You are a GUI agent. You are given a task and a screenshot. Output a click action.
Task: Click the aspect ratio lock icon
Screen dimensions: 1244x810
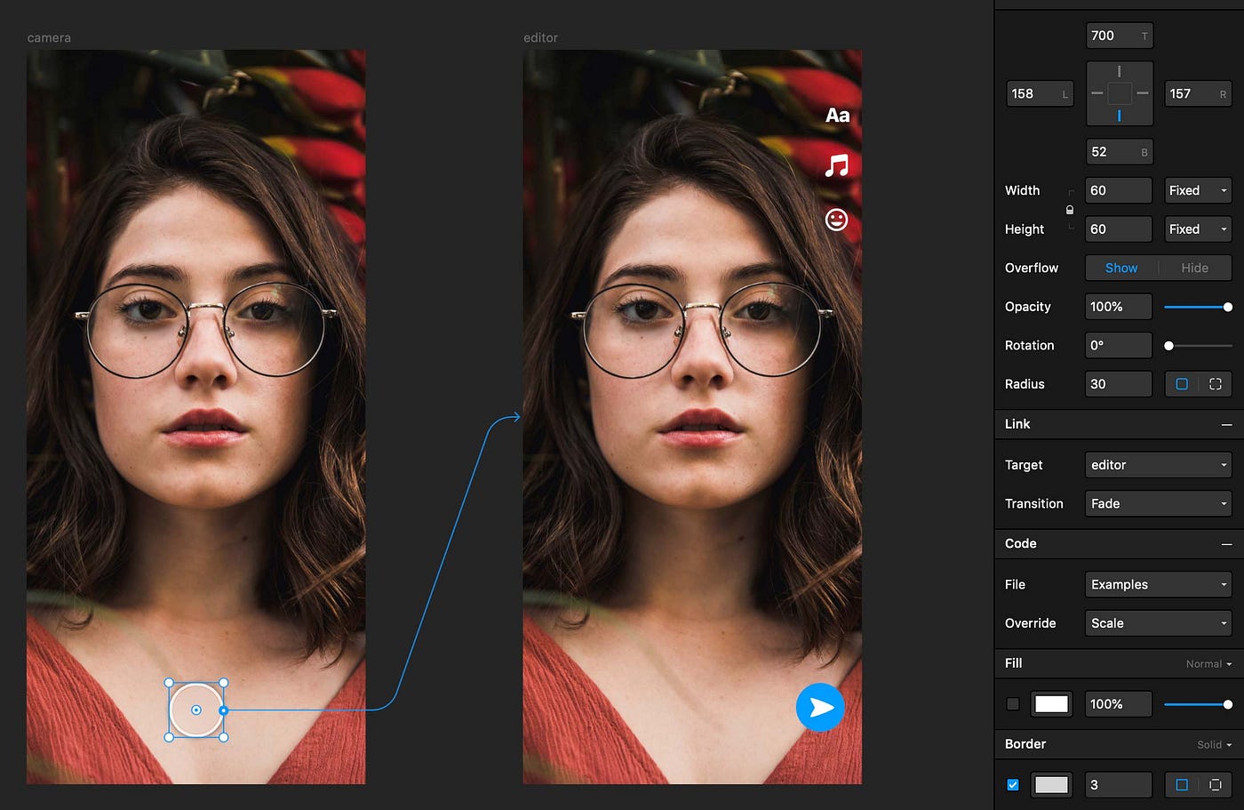[1069, 210]
